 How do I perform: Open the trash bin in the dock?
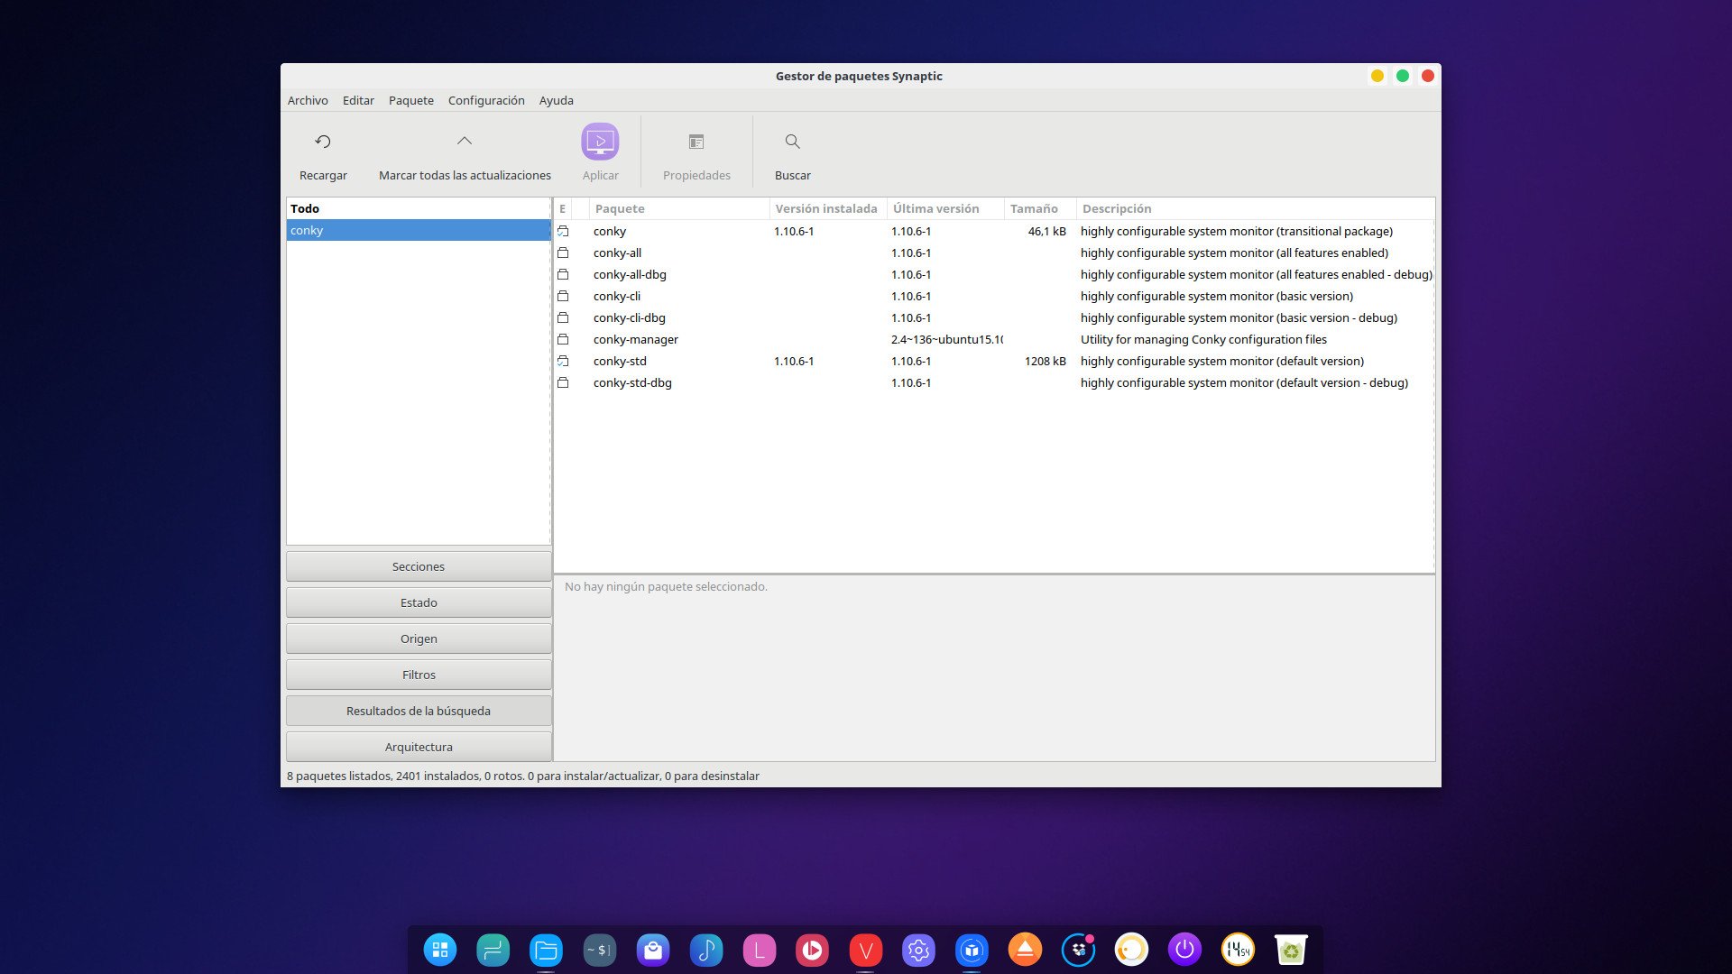tap(1291, 950)
